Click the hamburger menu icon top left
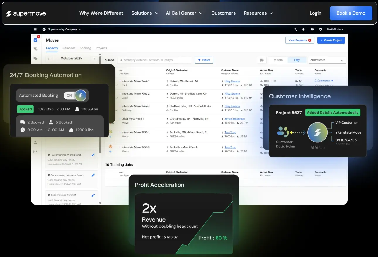378x257 pixels. [x=35, y=29]
